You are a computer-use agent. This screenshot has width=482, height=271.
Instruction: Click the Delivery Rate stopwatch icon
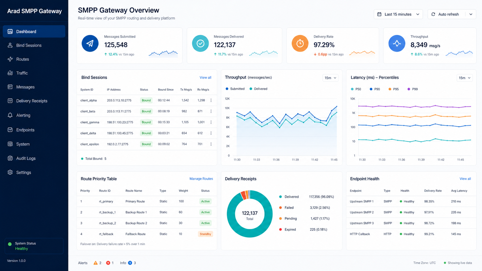(x=300, y=43)
